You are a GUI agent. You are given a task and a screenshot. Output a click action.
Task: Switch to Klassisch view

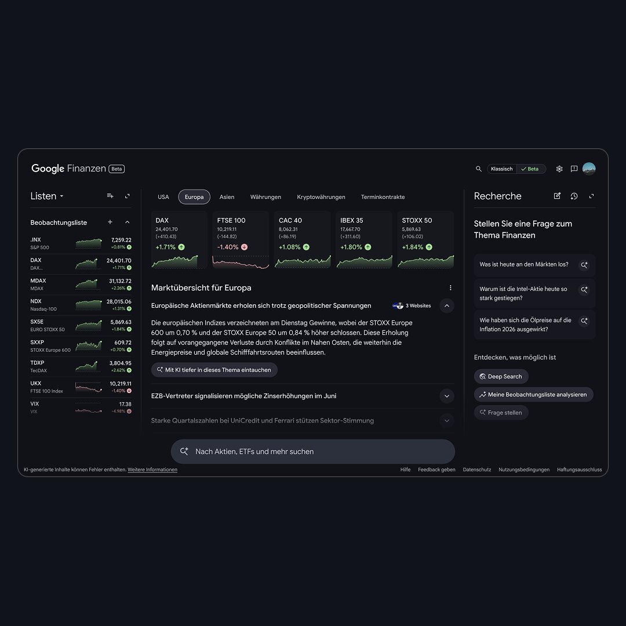(501, 169)
